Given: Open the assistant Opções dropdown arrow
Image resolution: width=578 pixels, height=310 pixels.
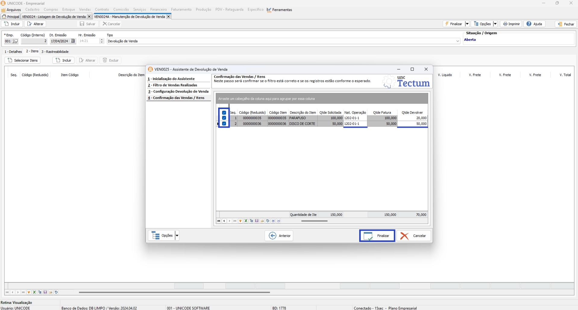Looking at the screenshot, I should click(x=177, y=236).
